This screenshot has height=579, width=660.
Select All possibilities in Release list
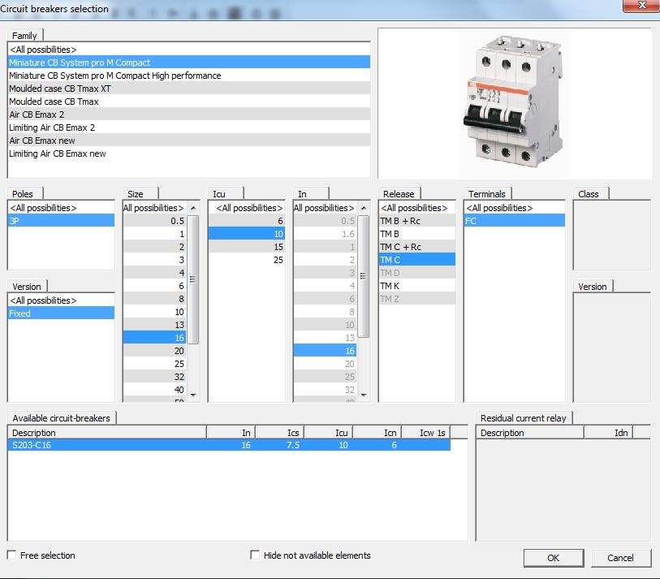pyautogui.click(x=416, y=208)
